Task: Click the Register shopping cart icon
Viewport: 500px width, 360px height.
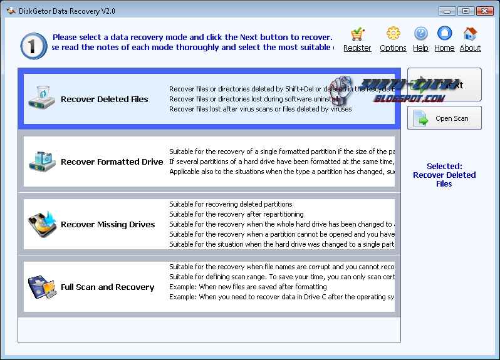Action: (x=358, y=34)
